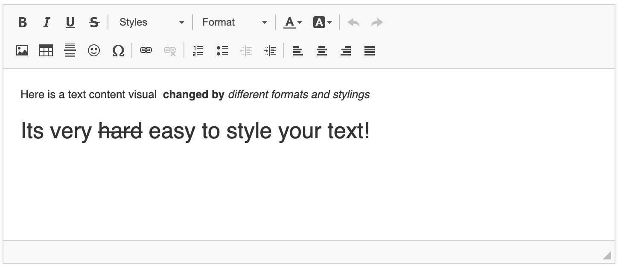Insert a horizontal line

coord(70,50)
